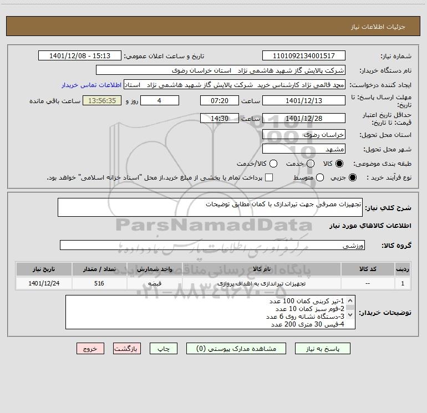The image size is (427, 413).
Task: Click the buyer note line 3-دستگاه نشانه روی 6 عدد
Action: [x=305, y=317]
